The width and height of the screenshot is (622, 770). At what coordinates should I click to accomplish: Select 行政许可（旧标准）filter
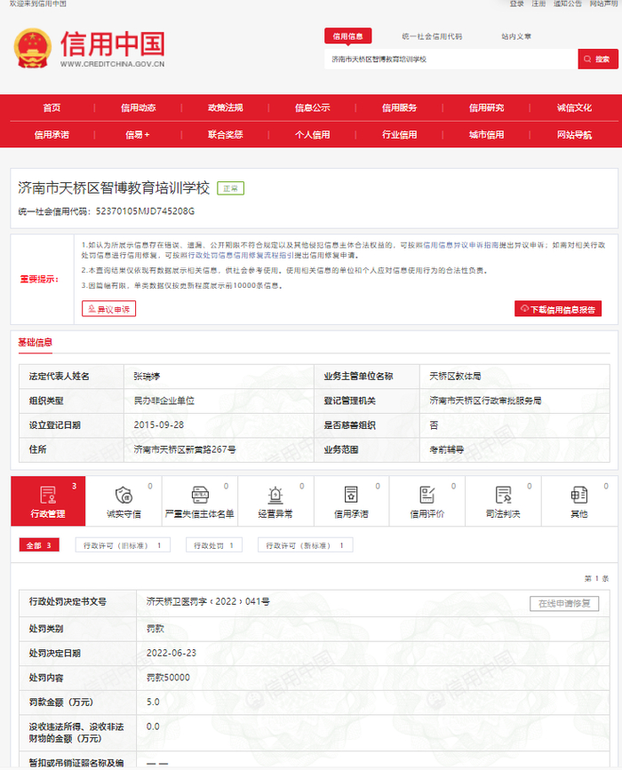[x=123, y=545]
